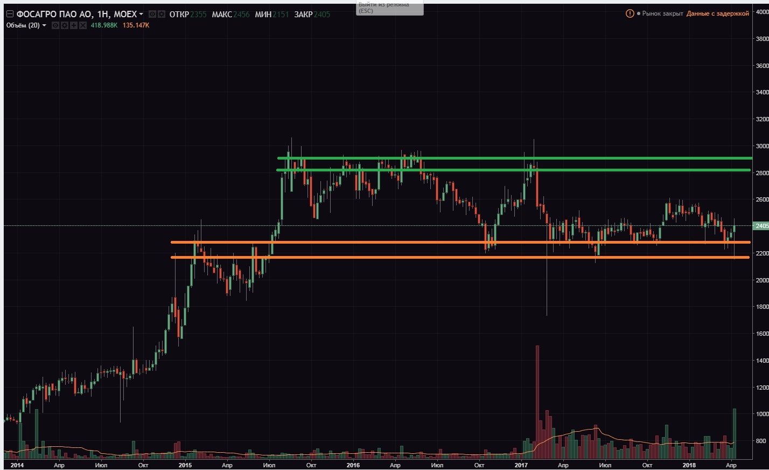Viewport: 769px width, 470px height.
Task: Click the orange delayed-data warning icon
Action: click(630, 13)
